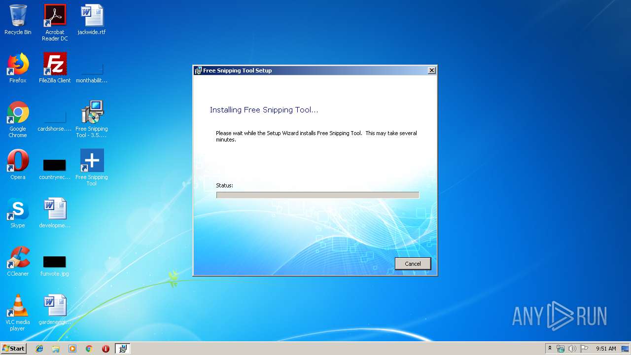Open the Firefox desktop shortcut
631x355 pixels.
tap(18, 68)
